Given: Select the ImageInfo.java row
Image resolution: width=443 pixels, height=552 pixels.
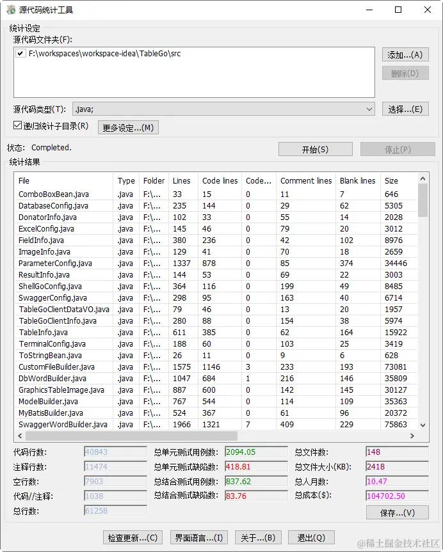Looking at the screenshot, I should (x=216, y=252).
